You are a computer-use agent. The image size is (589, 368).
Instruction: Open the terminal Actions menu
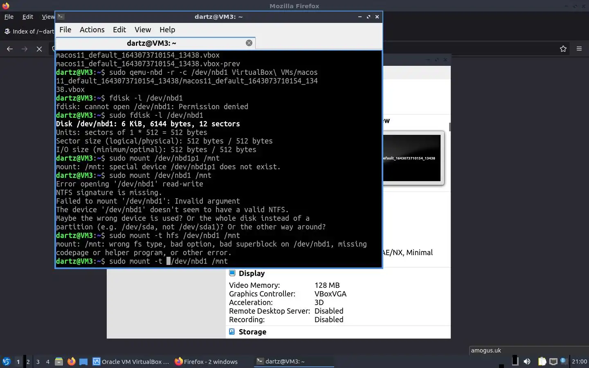(92, 29)
